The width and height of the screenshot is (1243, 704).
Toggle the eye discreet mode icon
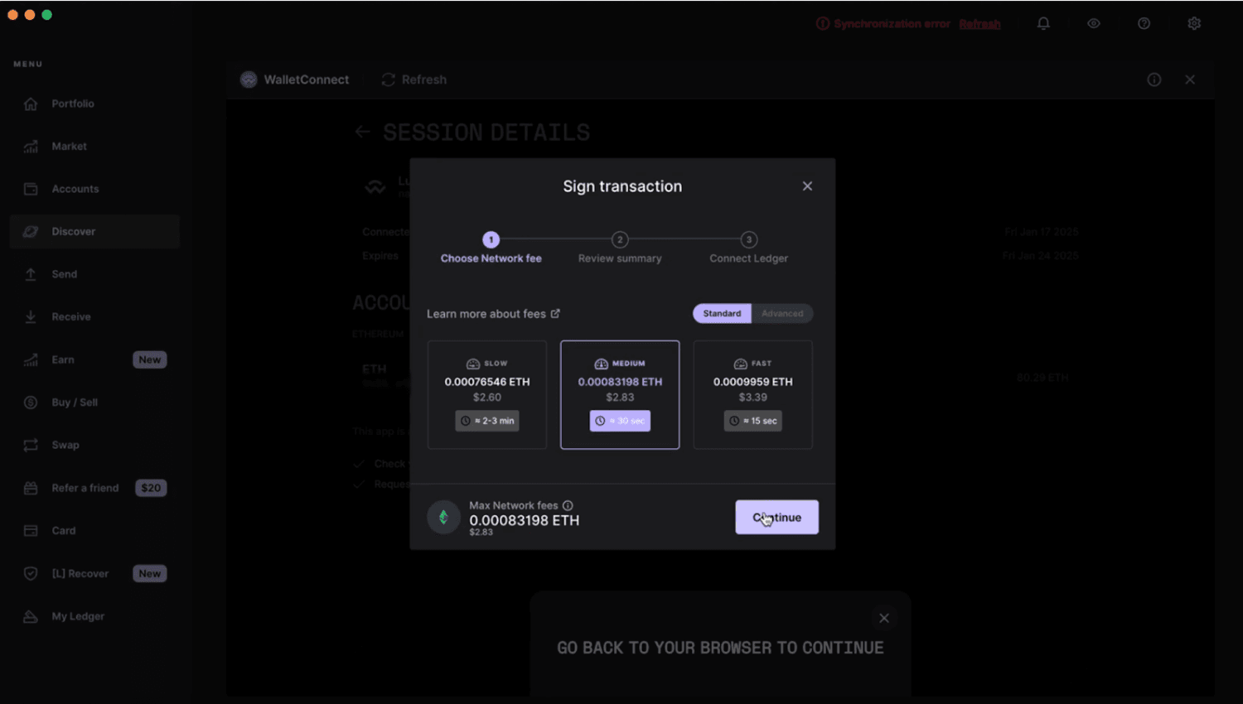pos(1094,23)
